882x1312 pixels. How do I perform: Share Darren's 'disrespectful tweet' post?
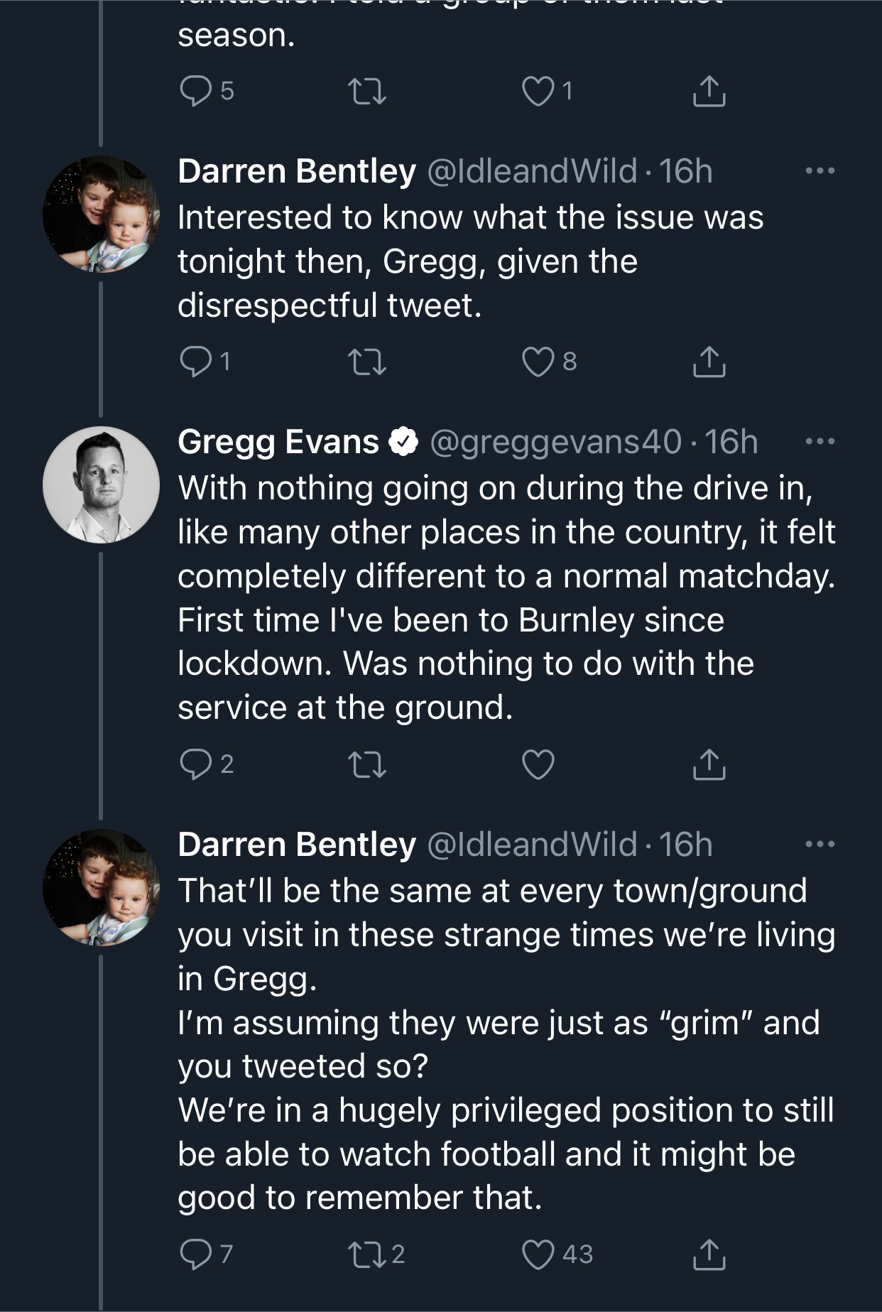[x=709, y=362]
